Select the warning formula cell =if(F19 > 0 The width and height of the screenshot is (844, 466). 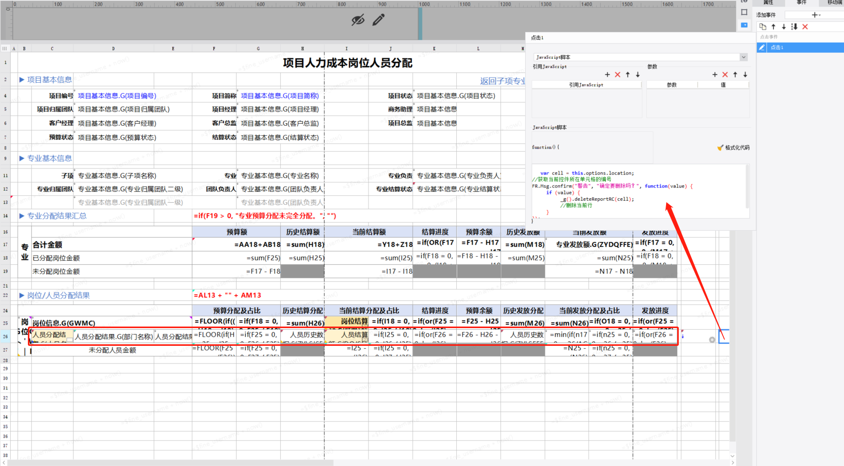(x=265, y=216)
